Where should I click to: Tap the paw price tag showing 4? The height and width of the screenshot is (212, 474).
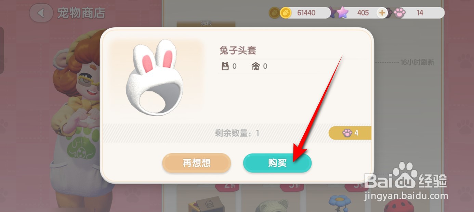[x=350, y=133]
